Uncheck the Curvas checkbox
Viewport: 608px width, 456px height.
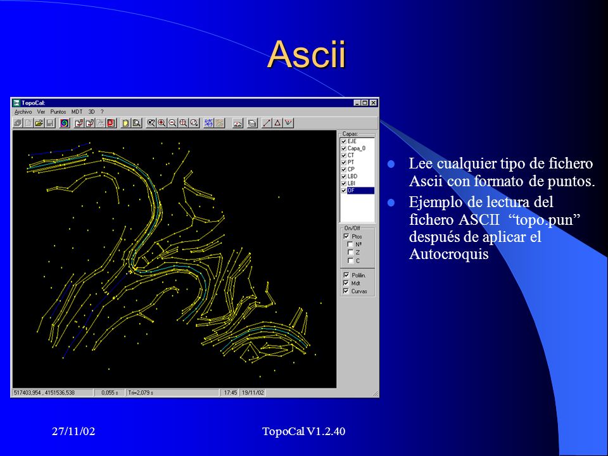click(x=346, y=291)
